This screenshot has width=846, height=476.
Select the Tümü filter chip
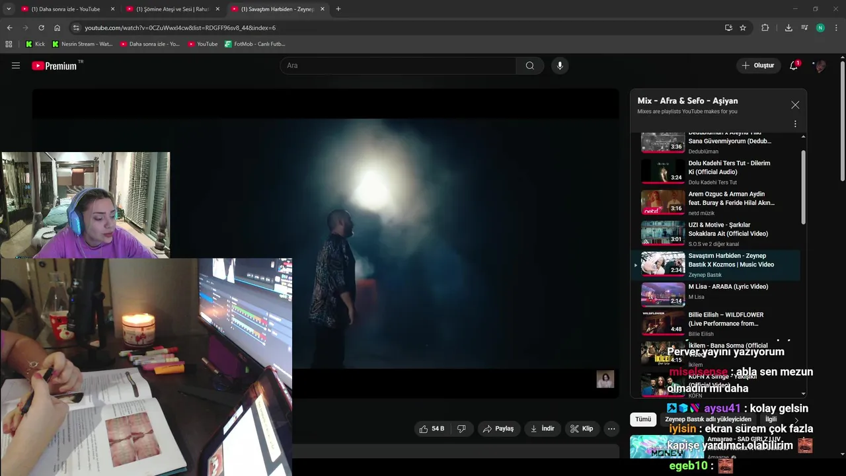pos(643,419)
